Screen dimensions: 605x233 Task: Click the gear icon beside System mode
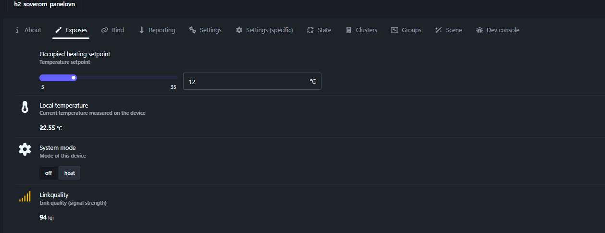[25, 149]
